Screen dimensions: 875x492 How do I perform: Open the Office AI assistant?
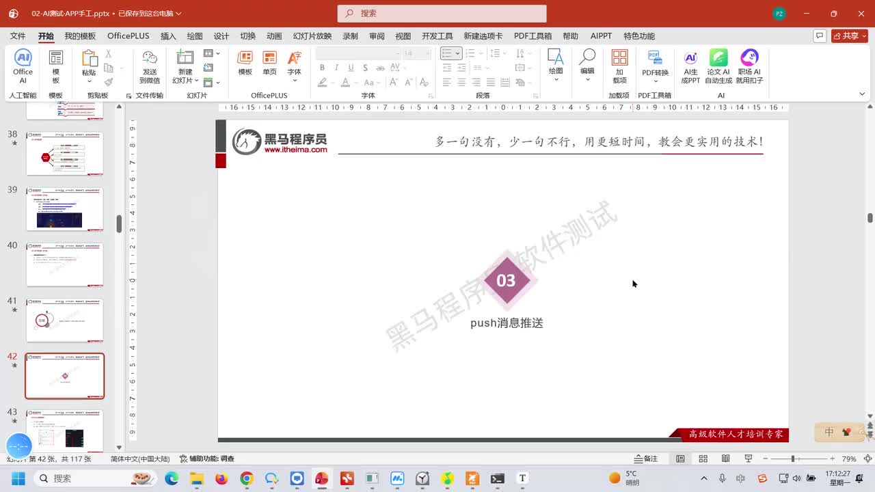tap(23, 66)
